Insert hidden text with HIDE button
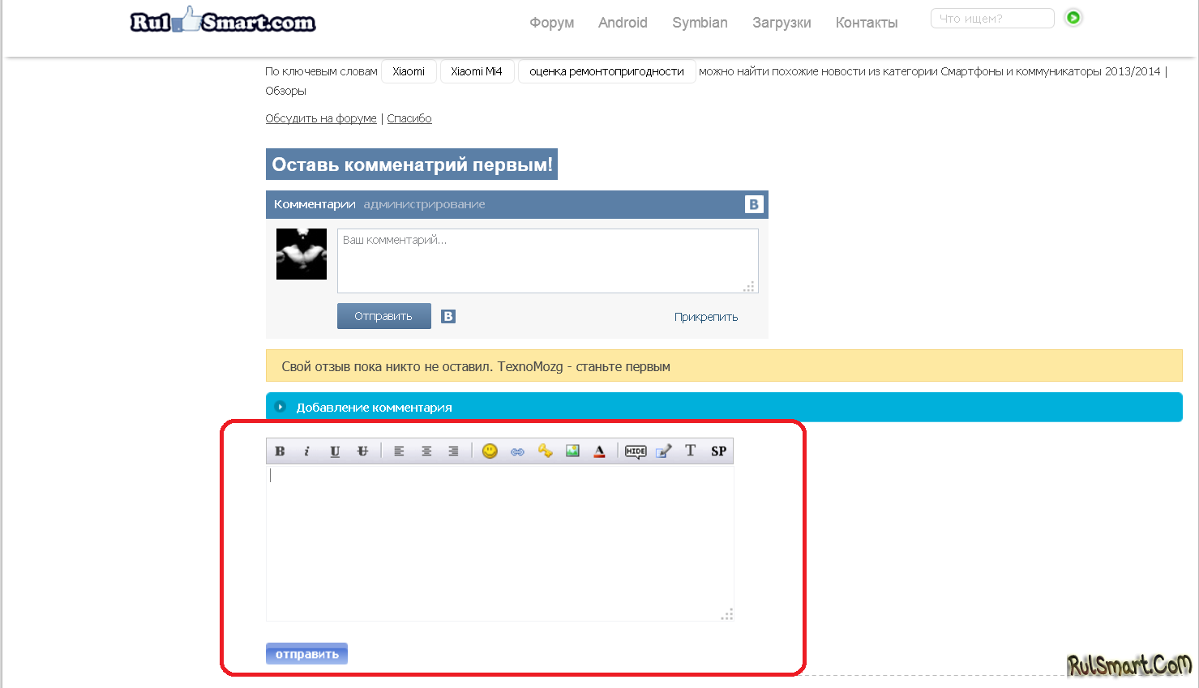The width and height of the screenshot is (1199, 688). click(x=636, y=451)
